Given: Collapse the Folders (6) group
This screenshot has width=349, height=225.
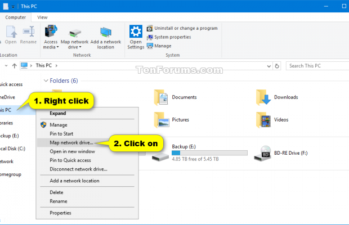Looking at the screenshot, I should point(46,80).
